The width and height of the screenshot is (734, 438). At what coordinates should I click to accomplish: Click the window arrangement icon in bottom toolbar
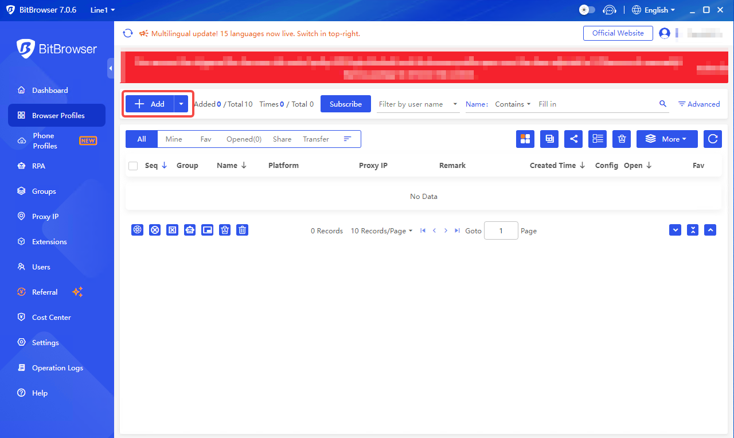coord(208,230)
